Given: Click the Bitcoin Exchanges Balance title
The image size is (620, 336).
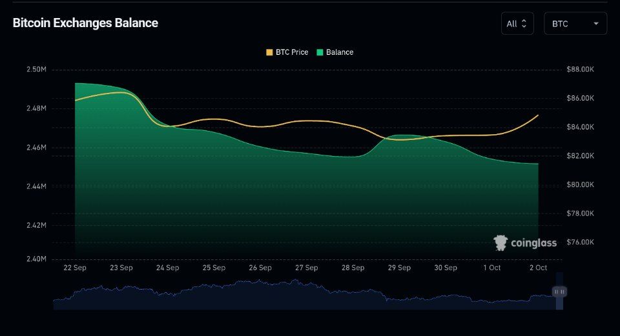Looking at the screenshot, I should click(85, 23).
